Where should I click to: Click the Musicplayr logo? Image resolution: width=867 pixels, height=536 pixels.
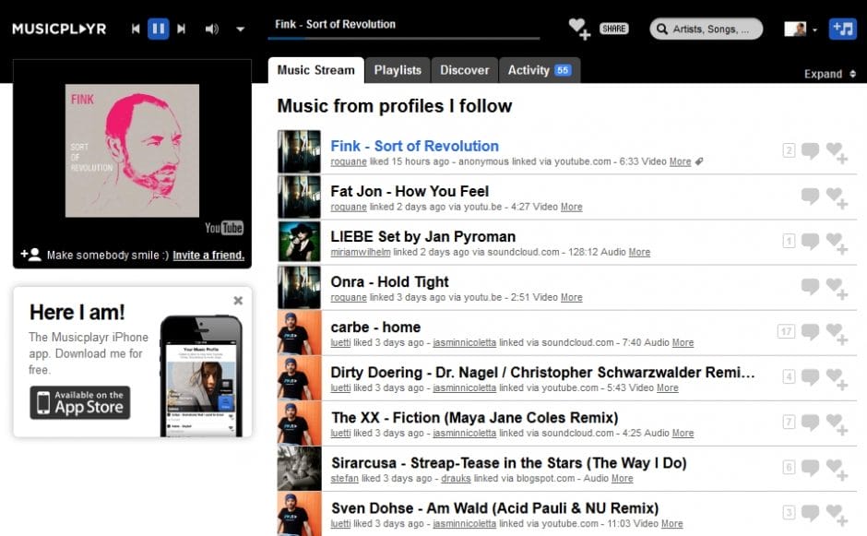tap(59, 29)
